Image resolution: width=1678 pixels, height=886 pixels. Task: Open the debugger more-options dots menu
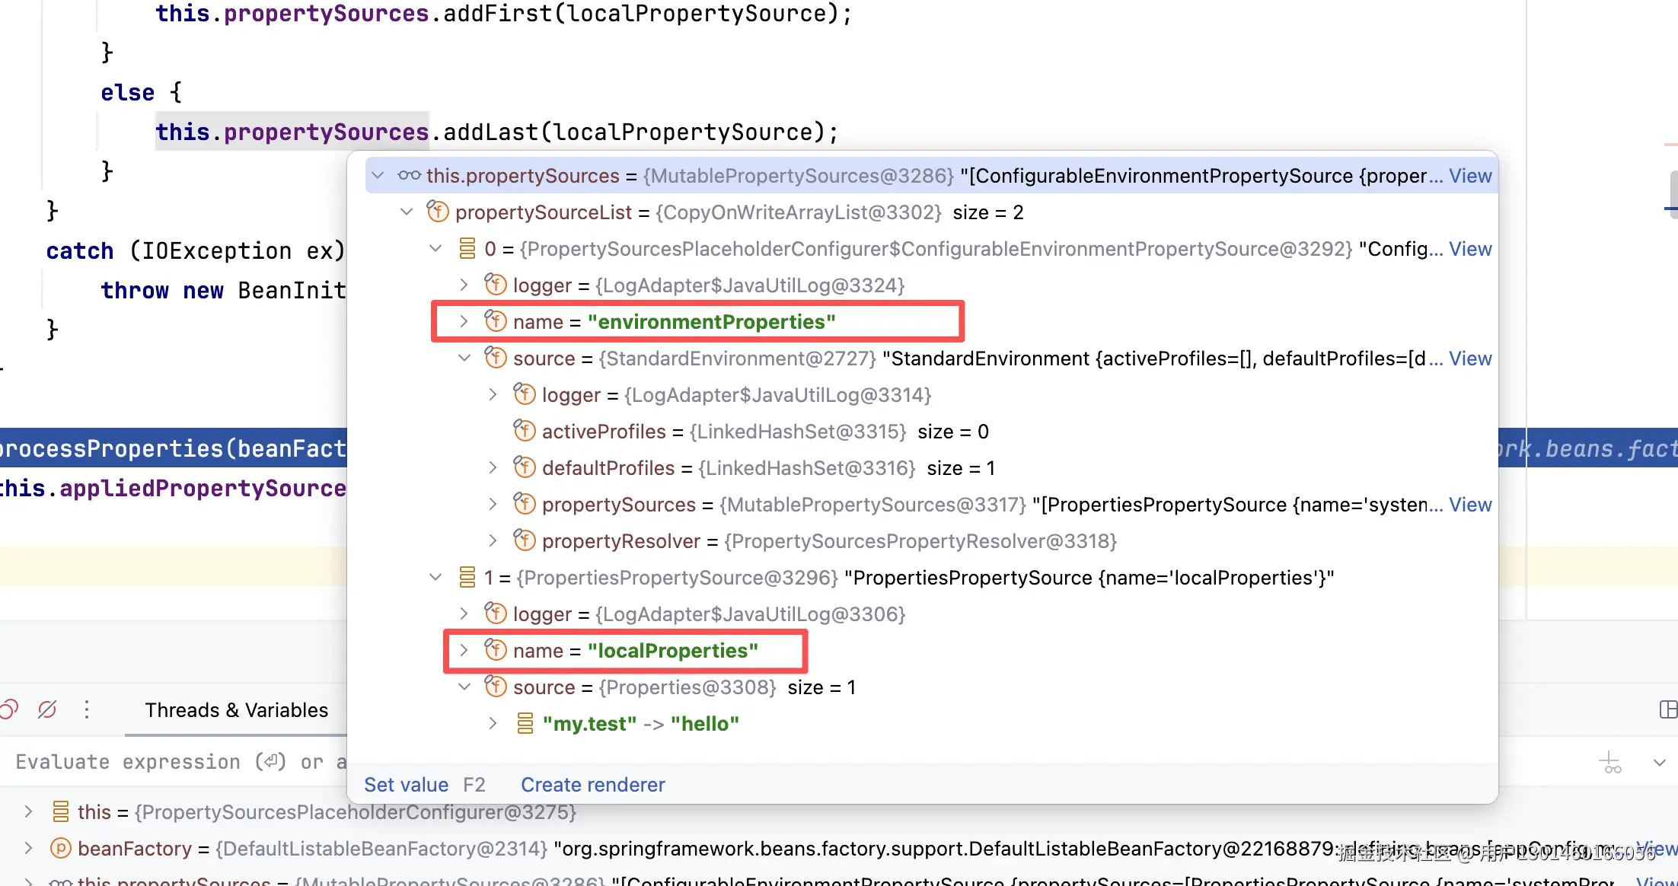click(87, 709)
